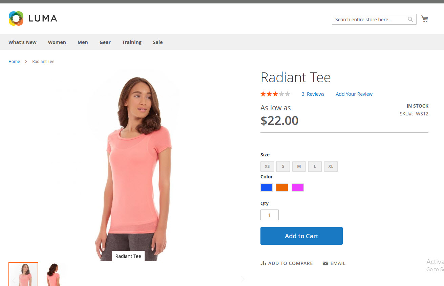
Task: Open the Sale menu
Action: tap(157, 42)
